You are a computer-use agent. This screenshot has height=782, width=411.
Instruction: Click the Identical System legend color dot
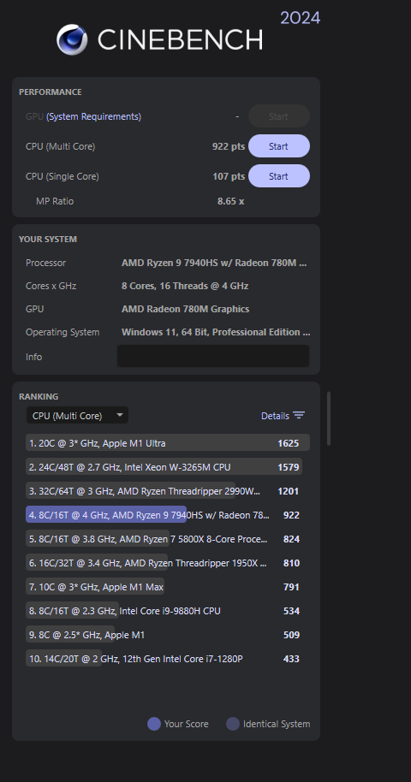(x=233, y=724)
